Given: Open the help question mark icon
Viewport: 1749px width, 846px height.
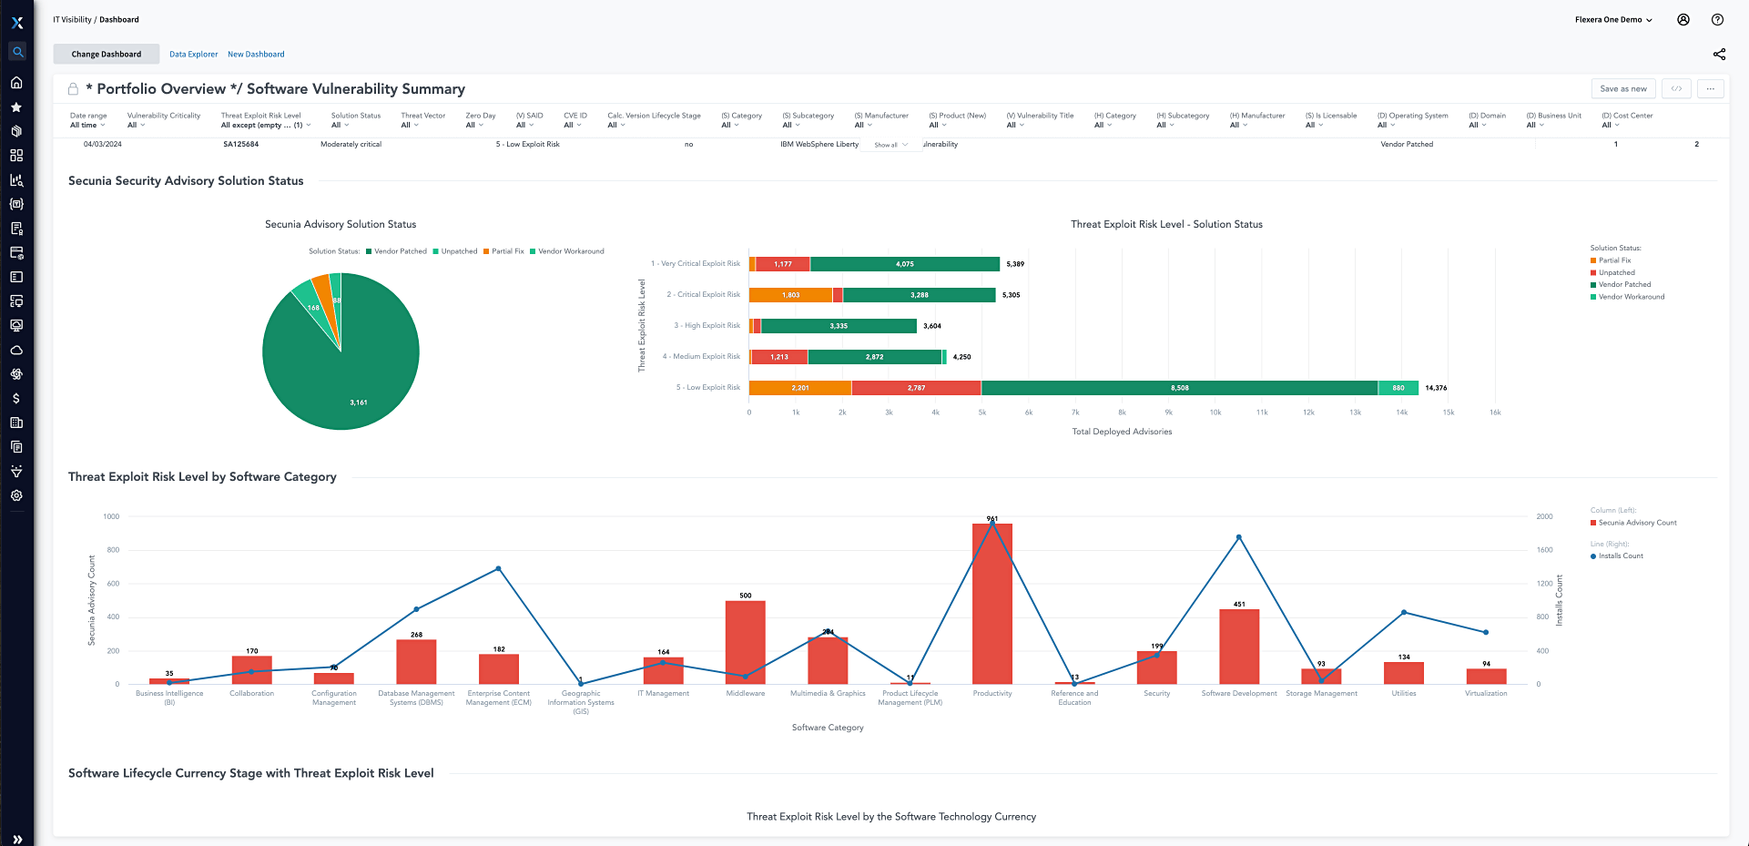Looking at the screenshot, I should [1717, 20].
